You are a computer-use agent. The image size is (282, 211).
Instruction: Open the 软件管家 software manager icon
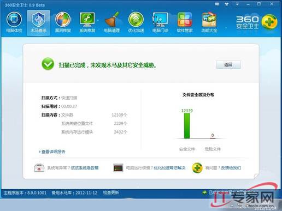[x=185, y=22]
